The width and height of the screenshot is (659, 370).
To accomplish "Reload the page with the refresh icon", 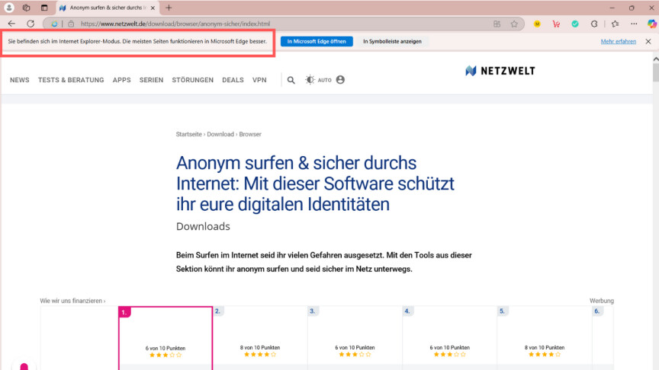I will [x=31, y=24].
